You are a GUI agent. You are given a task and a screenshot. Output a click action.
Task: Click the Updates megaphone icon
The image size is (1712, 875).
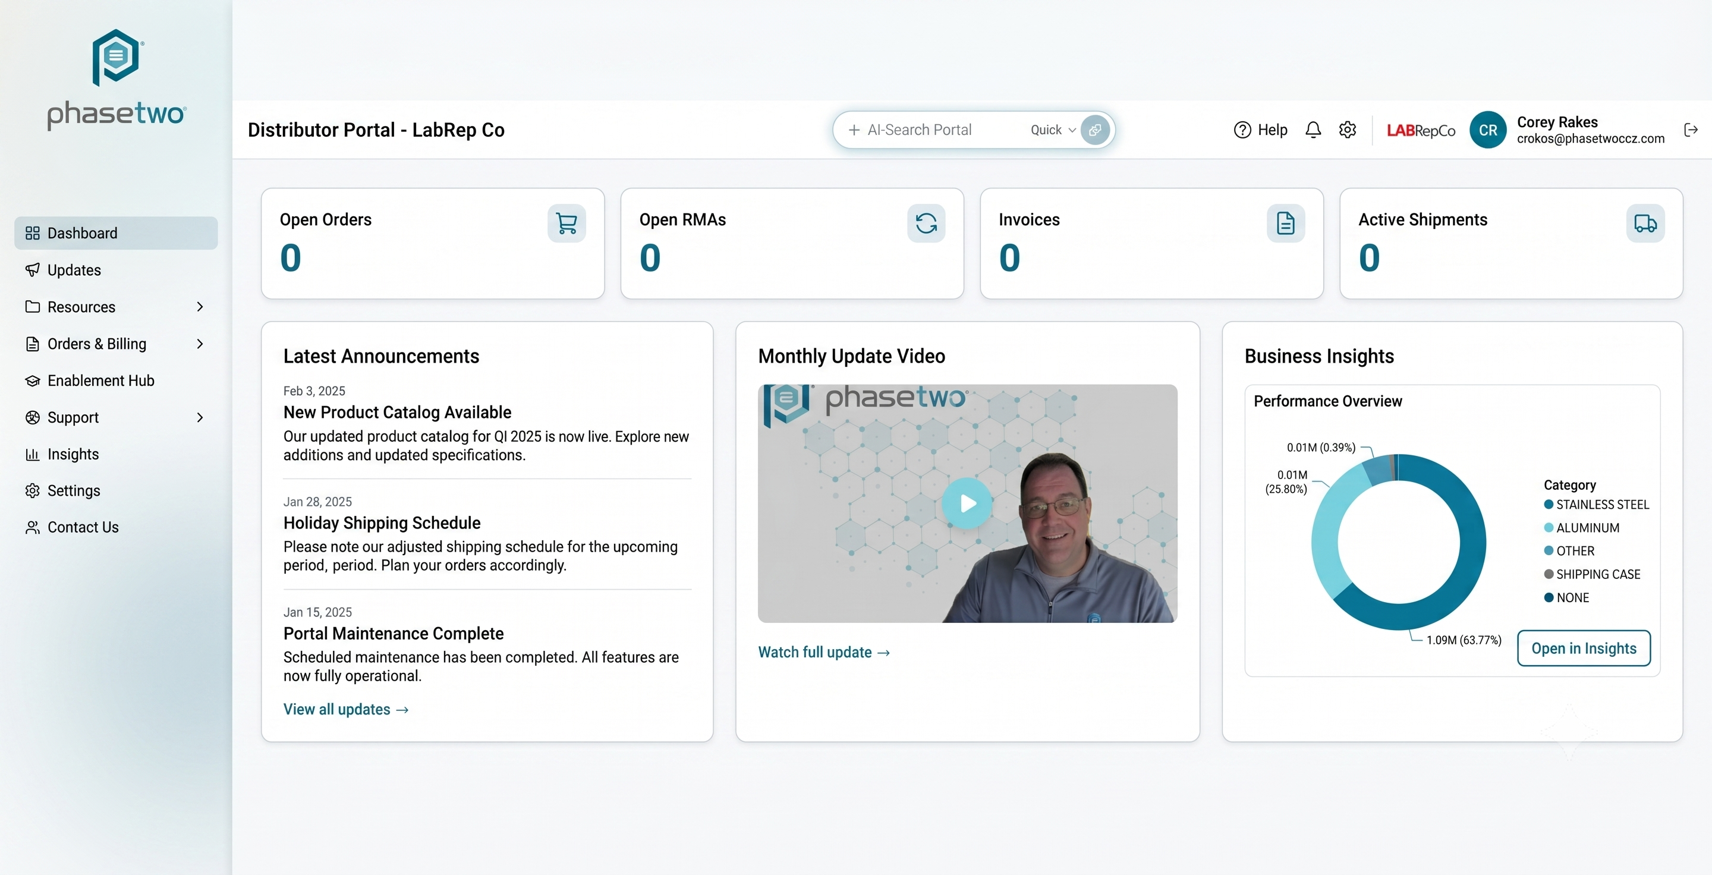tap(32, 270)
